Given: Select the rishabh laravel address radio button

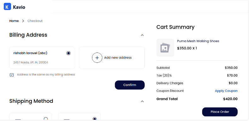Looking at the screenshot, I should (x=68, y=53).
